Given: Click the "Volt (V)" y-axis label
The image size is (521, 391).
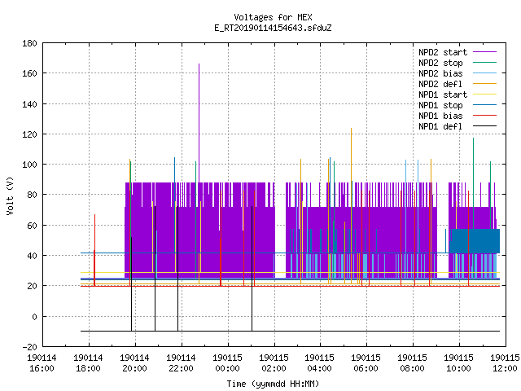Looking at the screenshot, I should pos(10,195).
